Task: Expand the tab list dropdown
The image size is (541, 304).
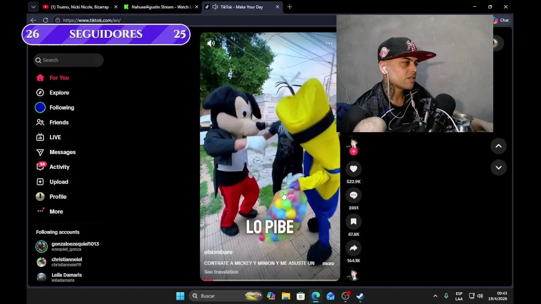Action: [x=33, y=7]
